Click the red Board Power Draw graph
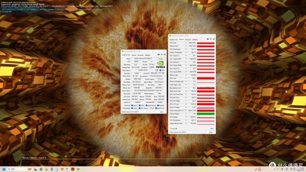The height and width of the screenshot is (172, 306). click(x=206, y=91)
